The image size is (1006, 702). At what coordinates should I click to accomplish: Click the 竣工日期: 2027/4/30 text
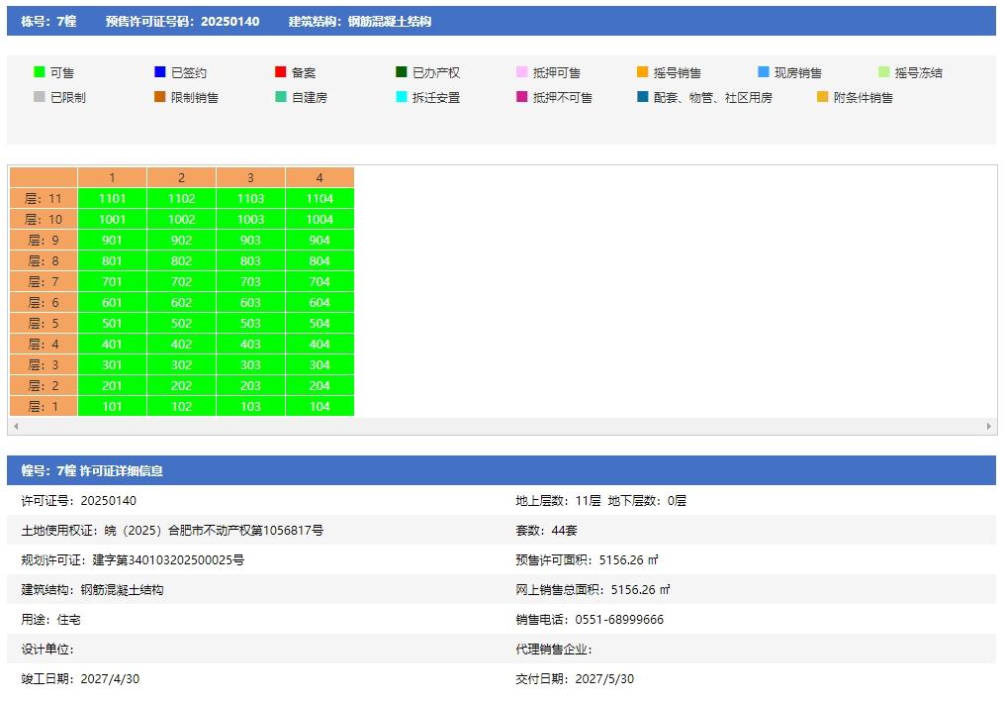(x=80, y=678)
